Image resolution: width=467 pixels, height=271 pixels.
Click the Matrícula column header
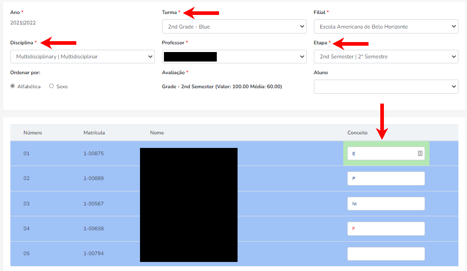(94, 133)
